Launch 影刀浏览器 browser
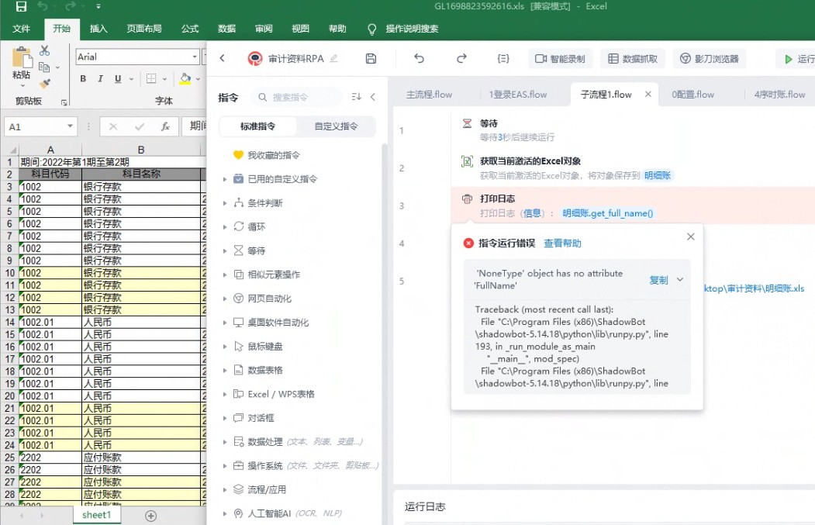Image resolution: width=815 pixels, height=525 pixels. click(710, 59)
